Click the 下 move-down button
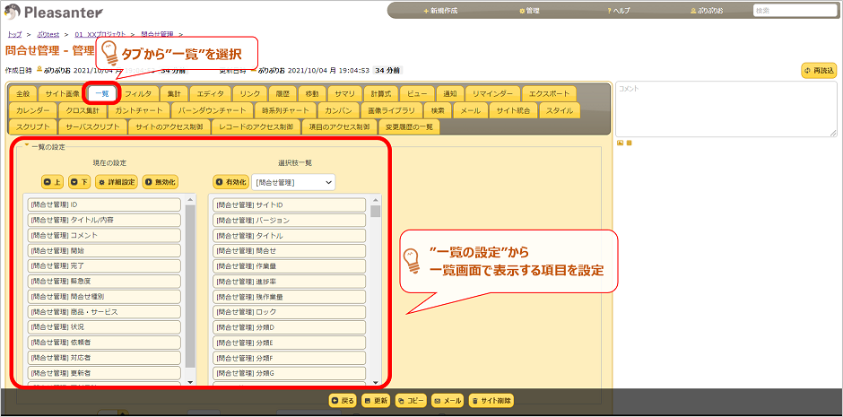843x417 pixels. click(80, 182)
